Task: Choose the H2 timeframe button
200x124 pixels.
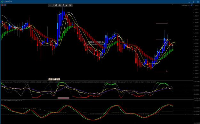Action: (58, 79)
